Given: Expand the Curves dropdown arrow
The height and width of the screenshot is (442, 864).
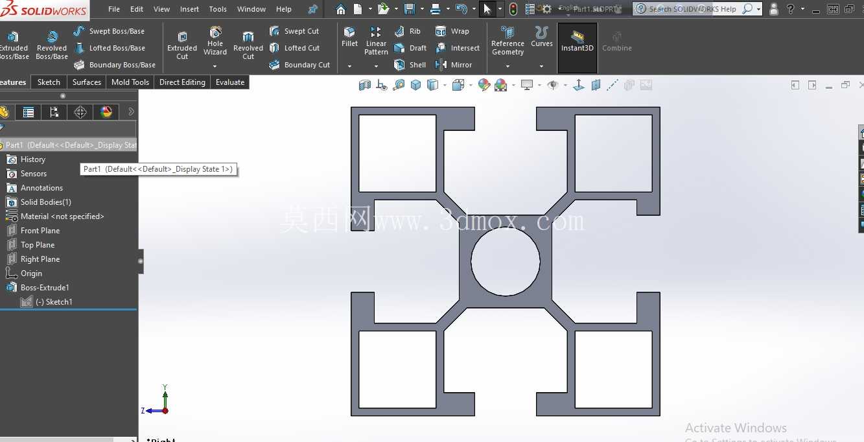Looking at the screenshot, I should pos(542,66).
